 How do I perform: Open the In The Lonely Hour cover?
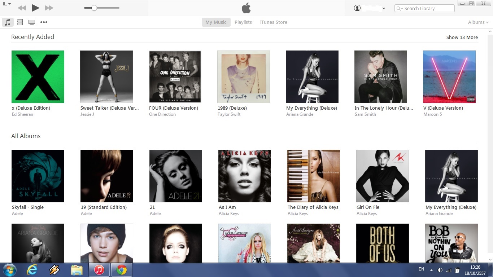[x=381, y=77]
